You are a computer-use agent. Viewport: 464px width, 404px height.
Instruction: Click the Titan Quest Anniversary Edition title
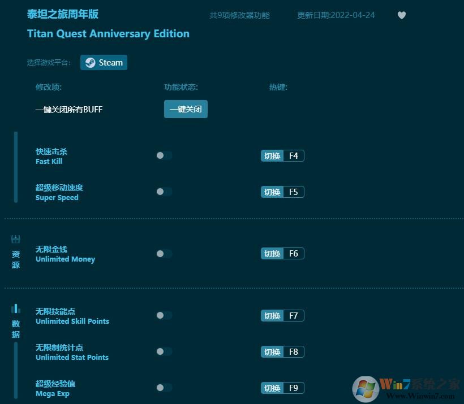(108, 34)
